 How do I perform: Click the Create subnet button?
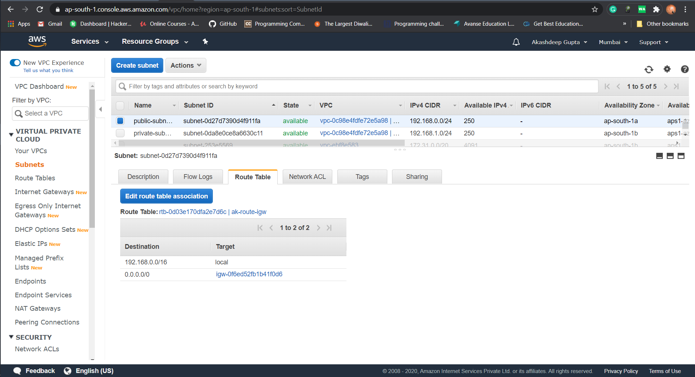tap(137, 65)
